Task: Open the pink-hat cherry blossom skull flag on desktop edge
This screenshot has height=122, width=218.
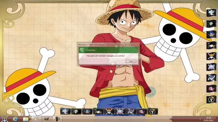Action: [211, 67]
